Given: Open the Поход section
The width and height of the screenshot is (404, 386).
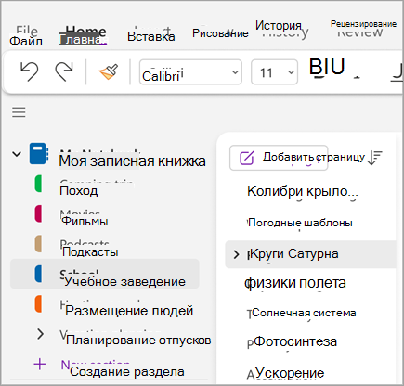Looking at the screenshot, I should click(x=79, y=190).
